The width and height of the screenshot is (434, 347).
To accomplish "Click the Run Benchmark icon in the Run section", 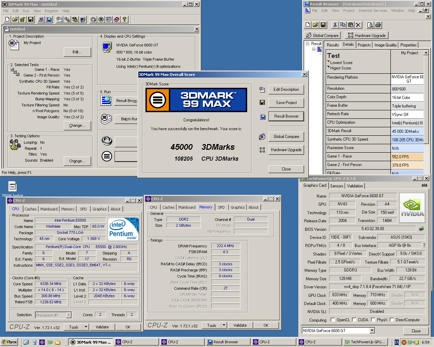I will [x=106, y=156].
